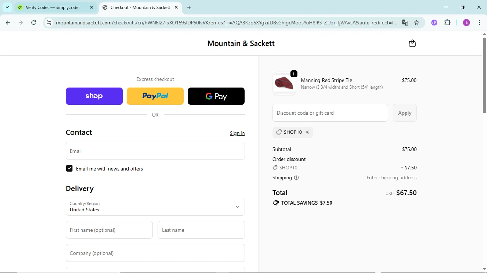Screen dimensions: 487x273
Task: Focus the Email input field
Action: (155, 151)
